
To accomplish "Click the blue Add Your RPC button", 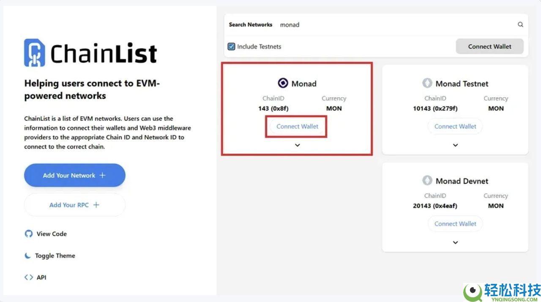I will pyautogui.click(x=74, y=204).
